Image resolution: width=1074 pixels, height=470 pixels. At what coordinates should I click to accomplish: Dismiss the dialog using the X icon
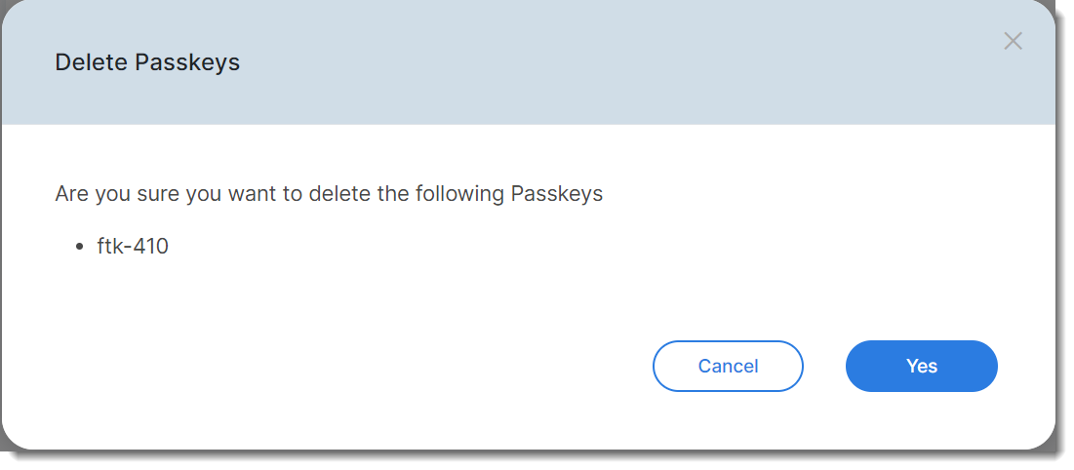1013,41
